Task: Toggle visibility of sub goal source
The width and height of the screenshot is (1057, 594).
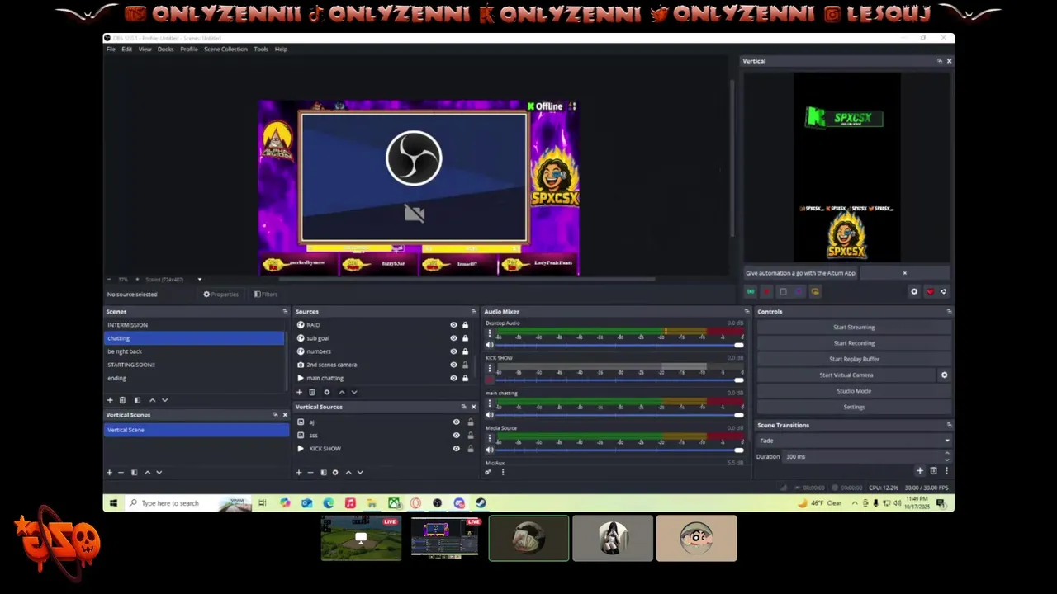Action: (453, 338)
